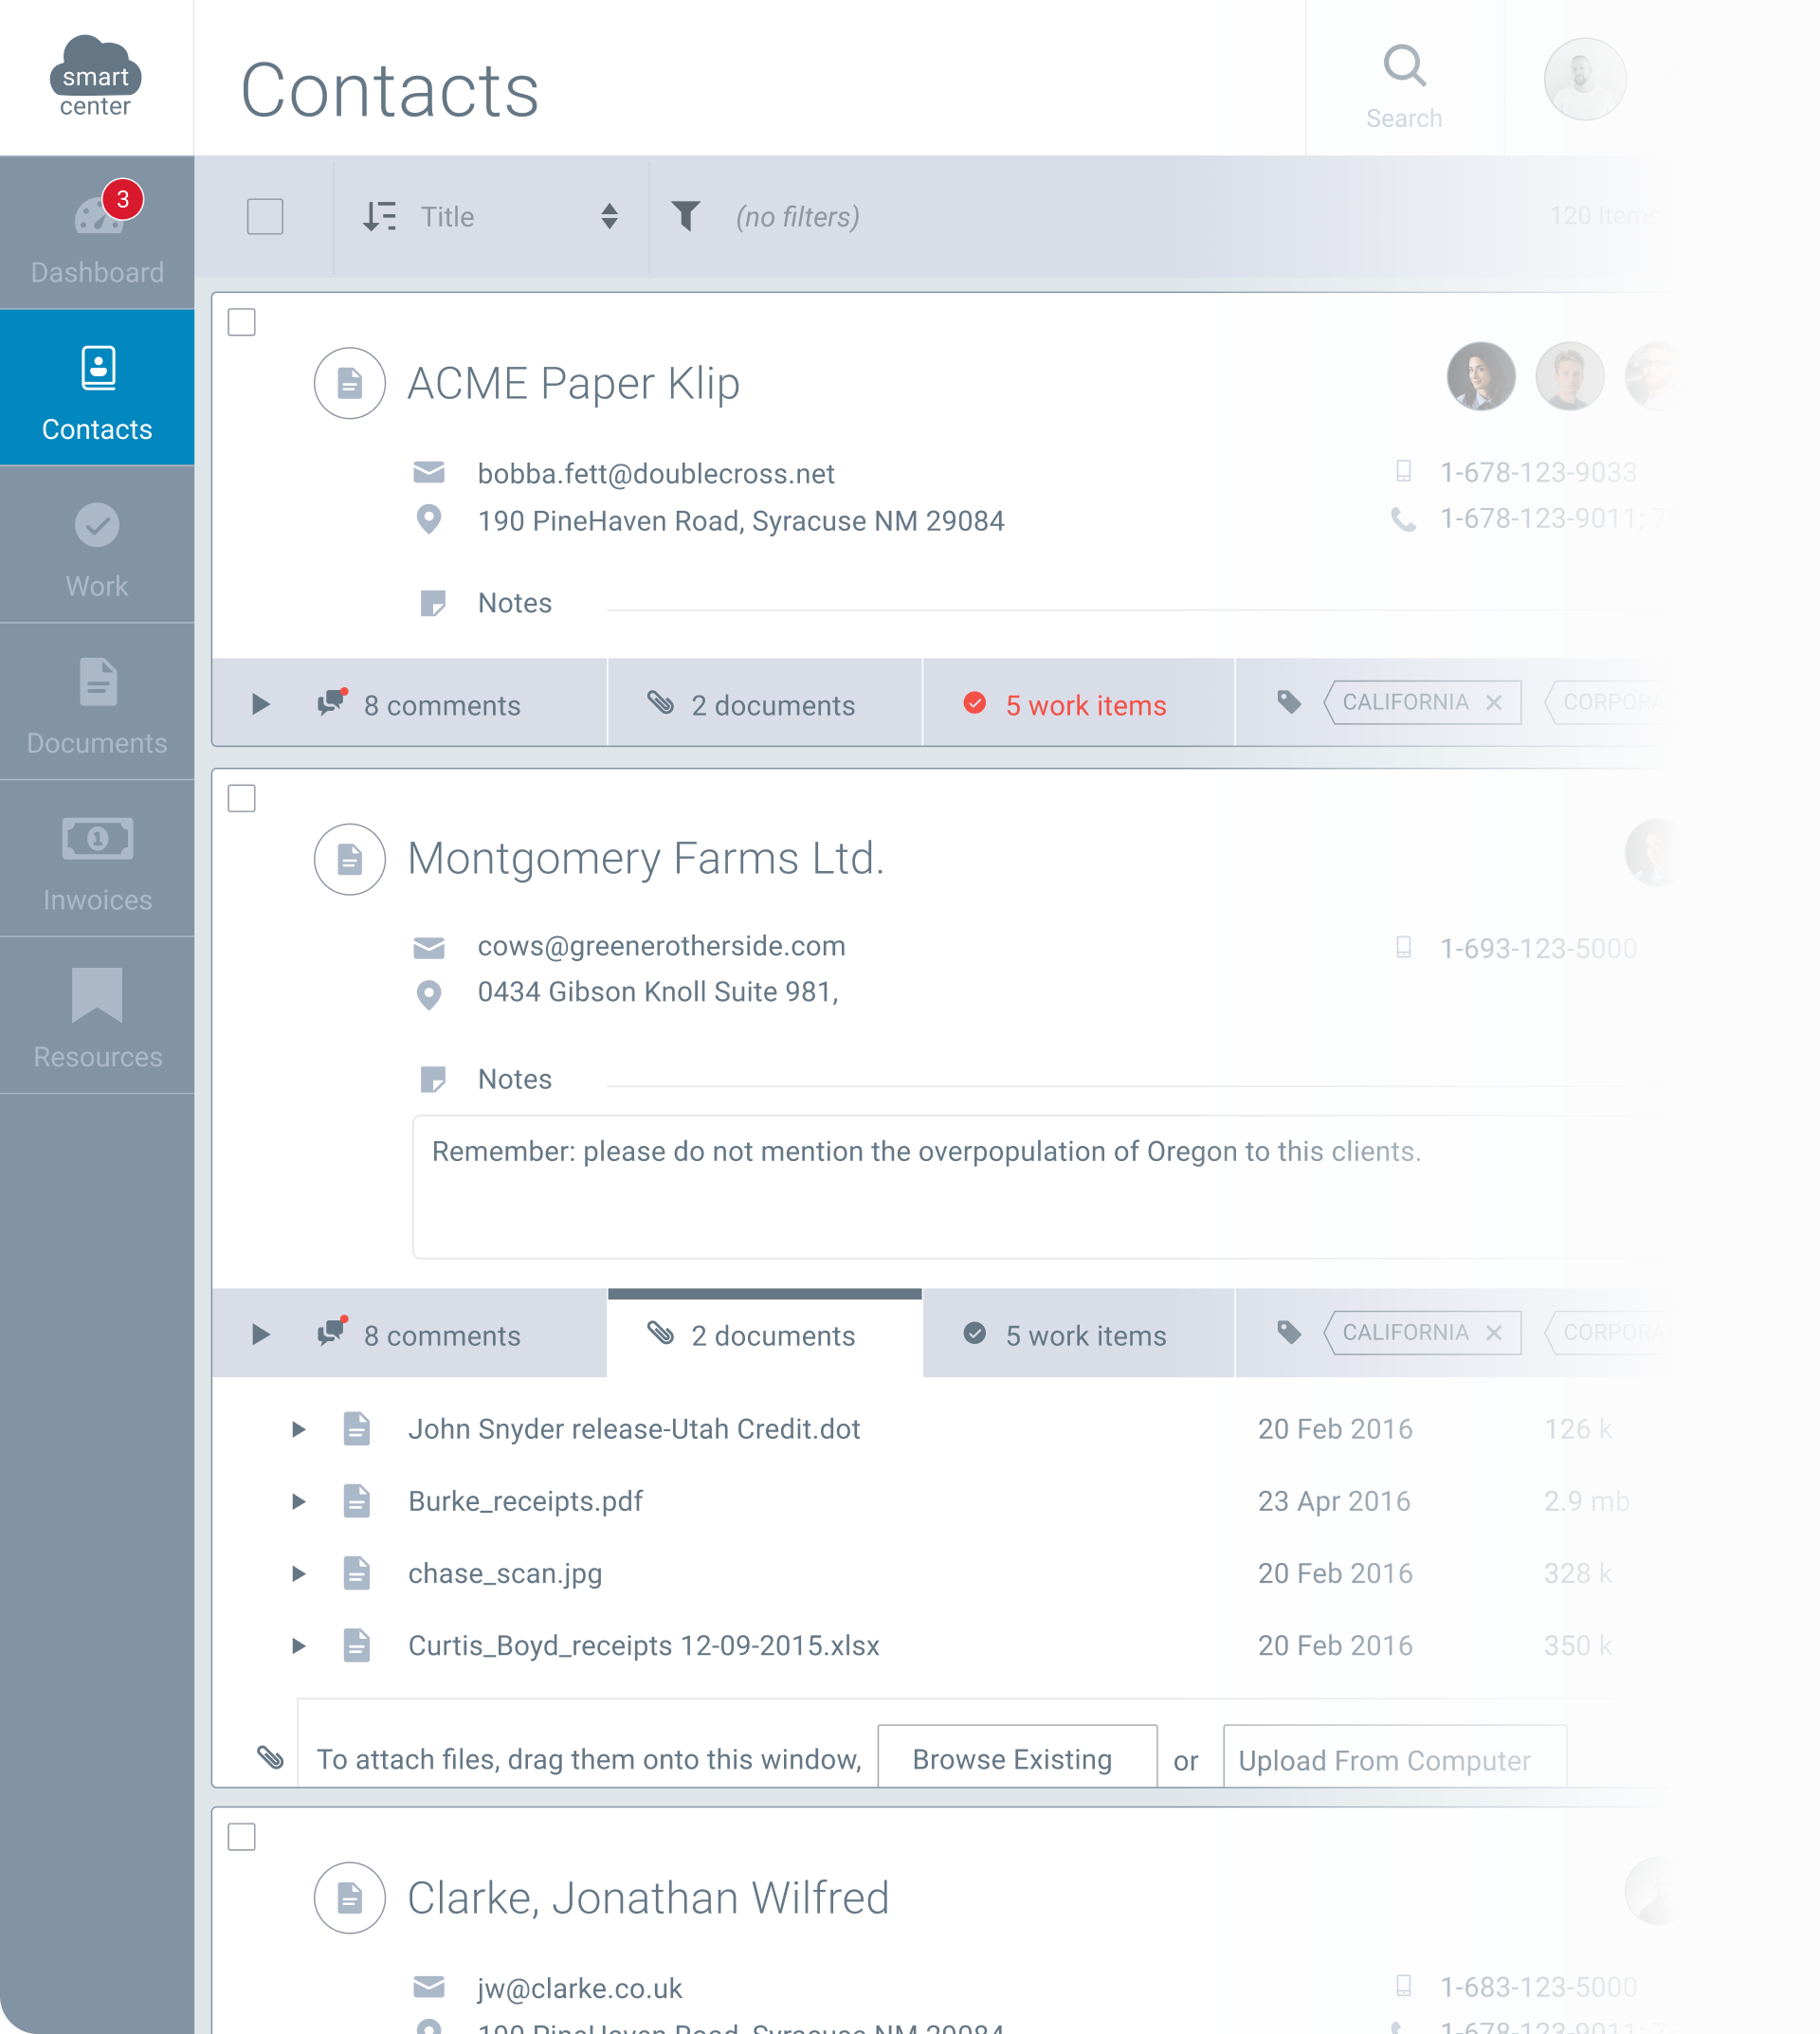Viewport: 1820px width, 2034px height.
Task: Expand the Burke_receipts.pdf document row
Action: [298, 1501]
